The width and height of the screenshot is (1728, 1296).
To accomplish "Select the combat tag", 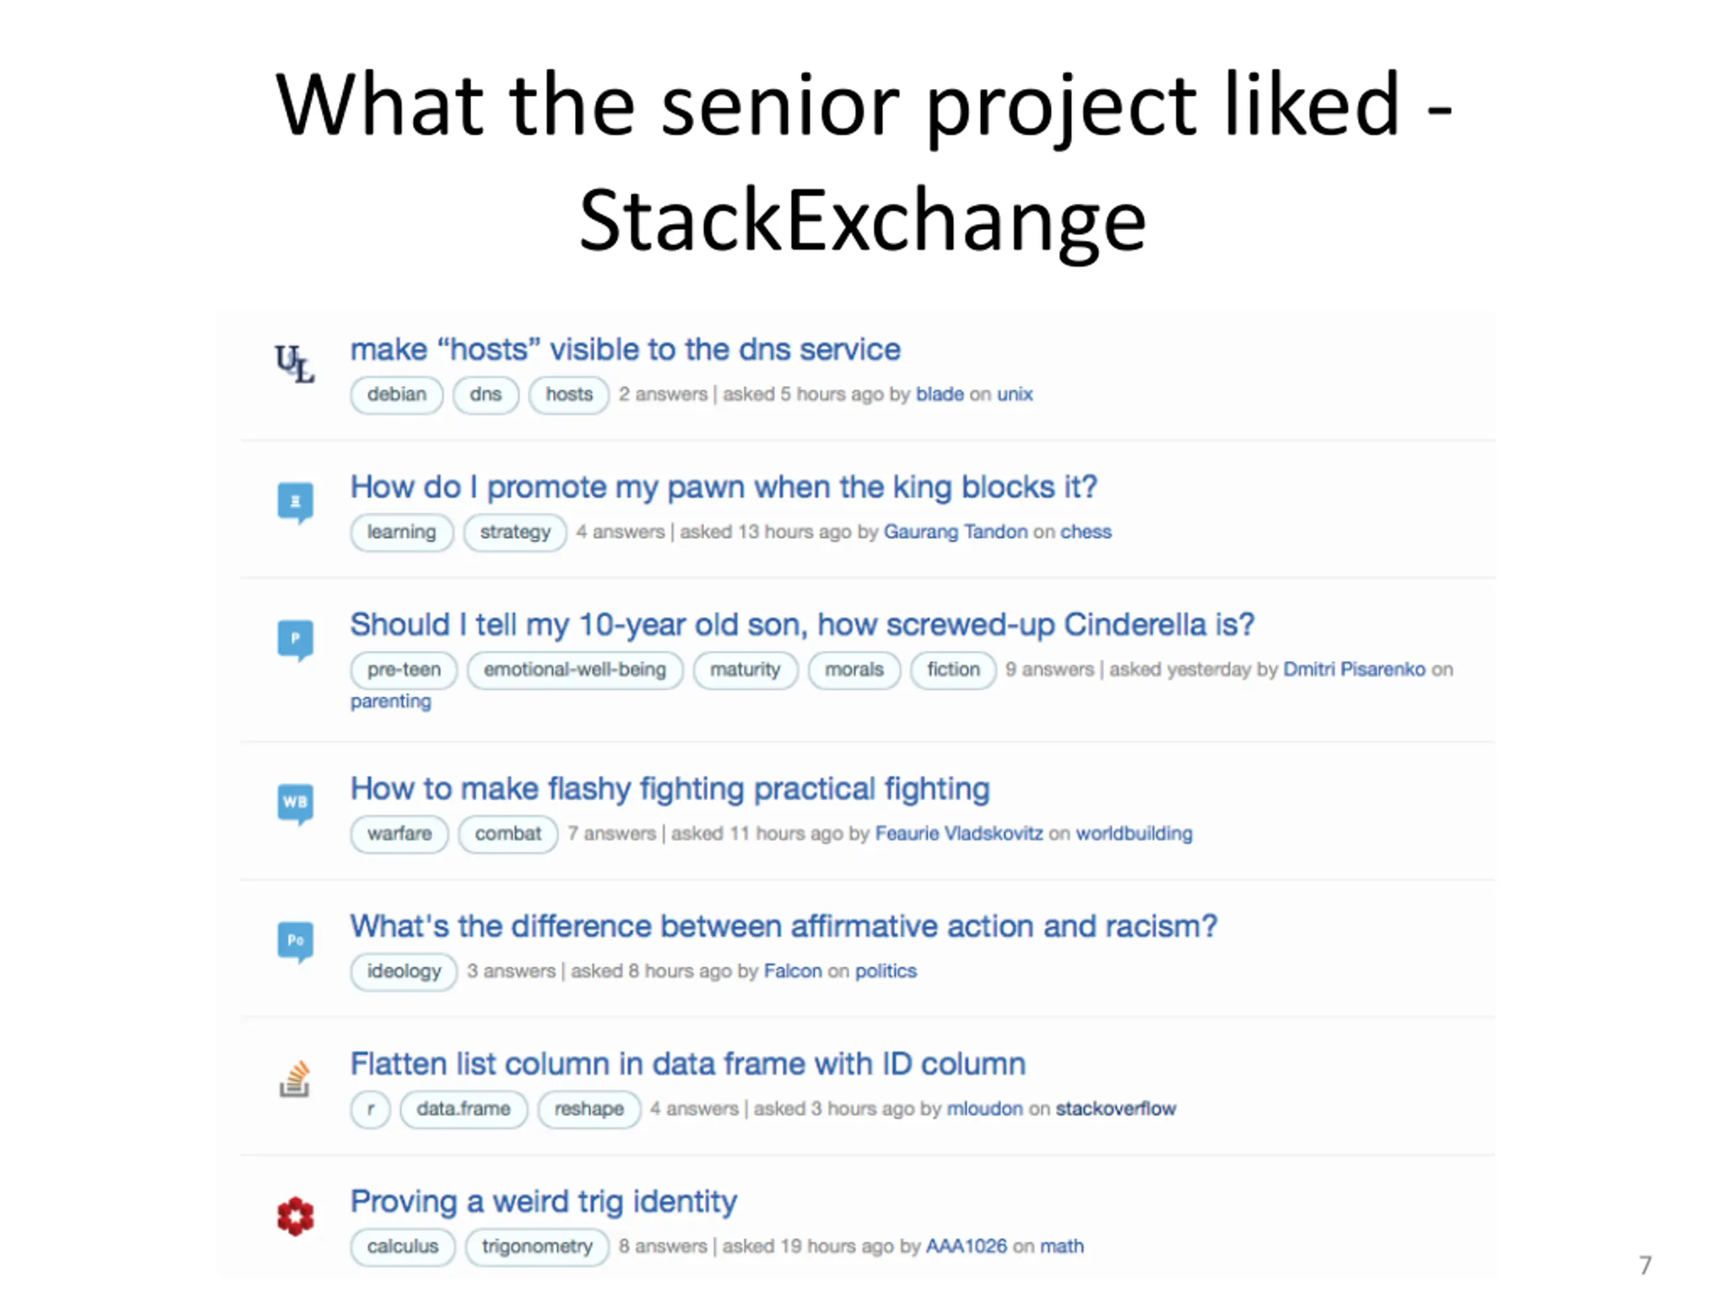I will [x=508, y=834].
